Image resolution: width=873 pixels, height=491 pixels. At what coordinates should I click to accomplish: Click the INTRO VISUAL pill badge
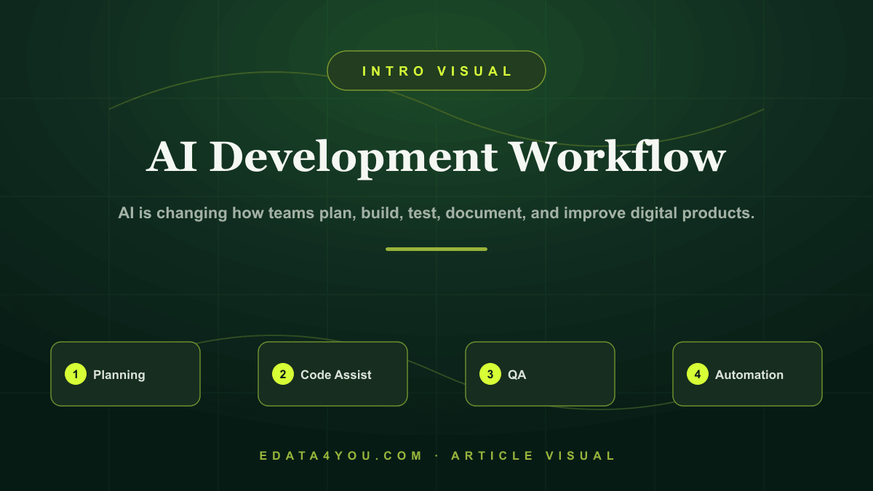tap(436, 71)
